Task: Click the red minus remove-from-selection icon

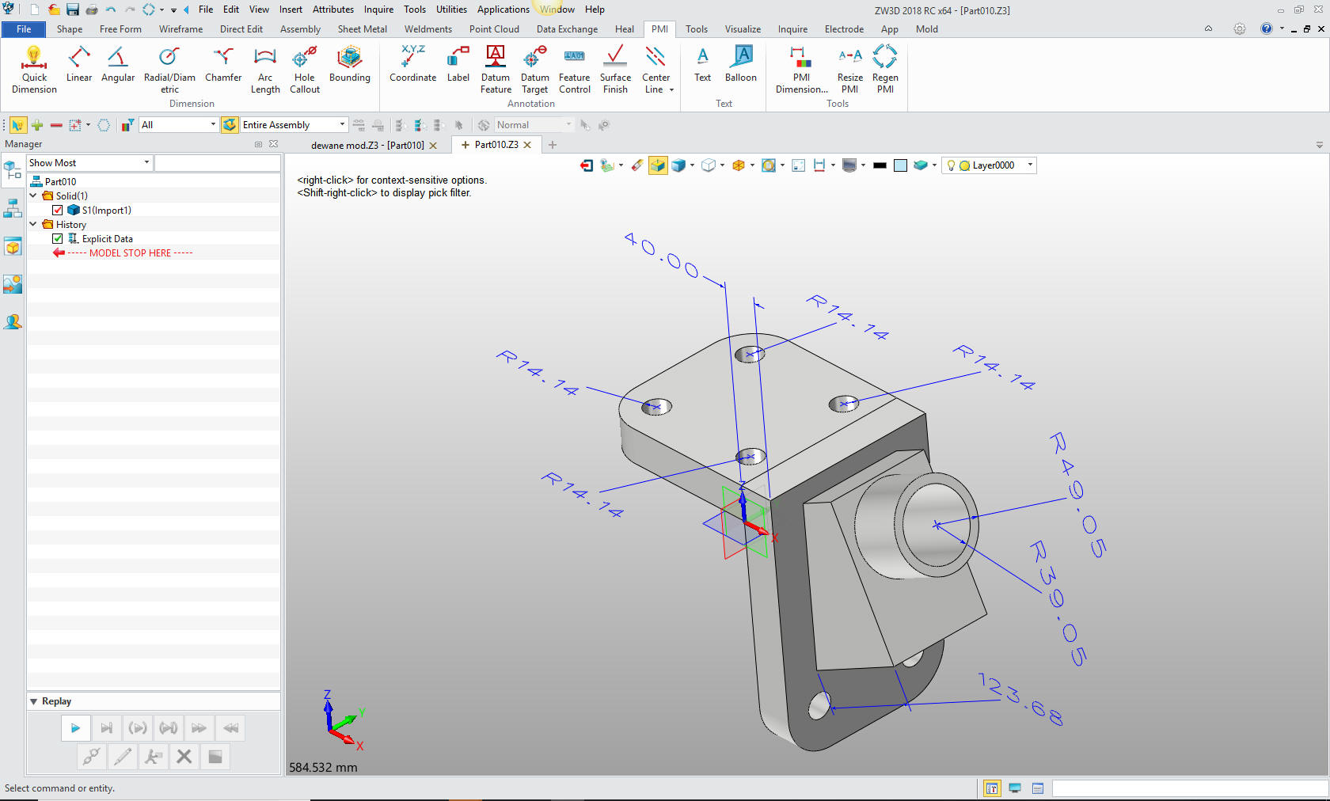Action: pyautogui.click(x=56, y=125)
